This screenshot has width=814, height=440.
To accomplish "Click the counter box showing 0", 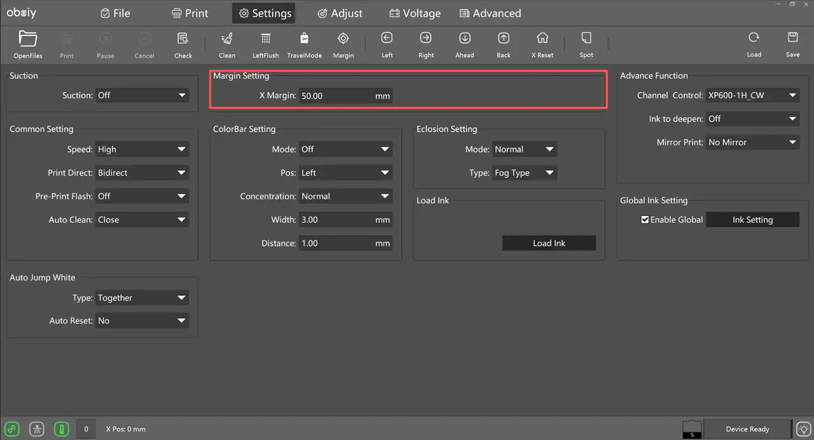I will 86,429.
